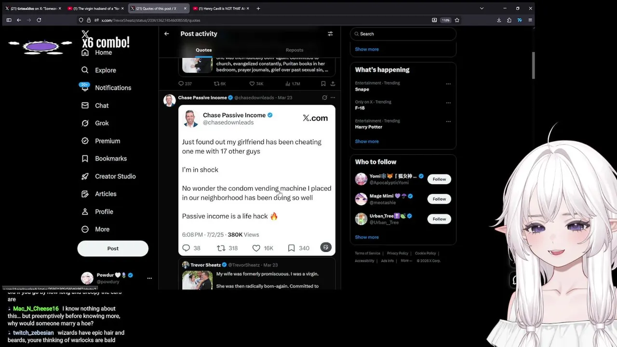This screenshot has height=347, width=617.
Task: Share the post with 74K likes
Action: 333,83
